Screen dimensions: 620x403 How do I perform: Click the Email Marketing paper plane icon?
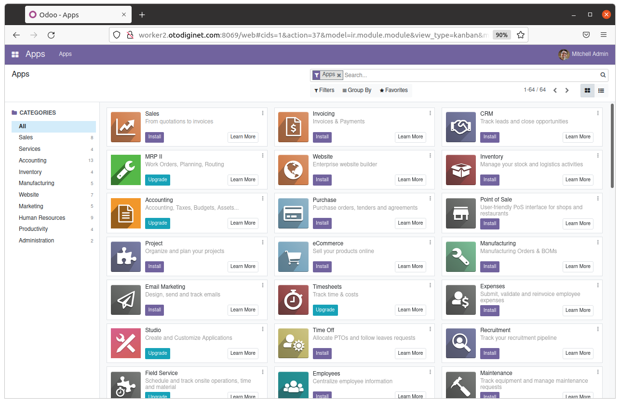click(x=125, y=300)
